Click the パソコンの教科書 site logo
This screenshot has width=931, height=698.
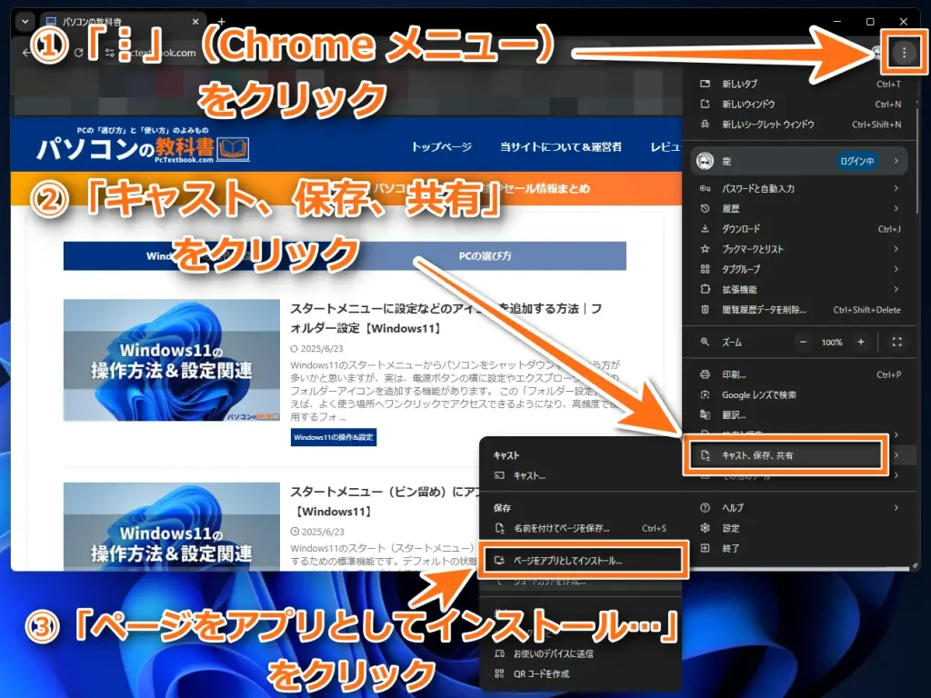coord(143,146)
